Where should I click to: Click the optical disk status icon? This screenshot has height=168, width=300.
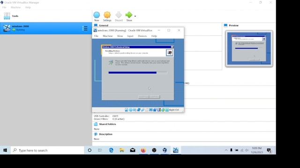point(131,110)
